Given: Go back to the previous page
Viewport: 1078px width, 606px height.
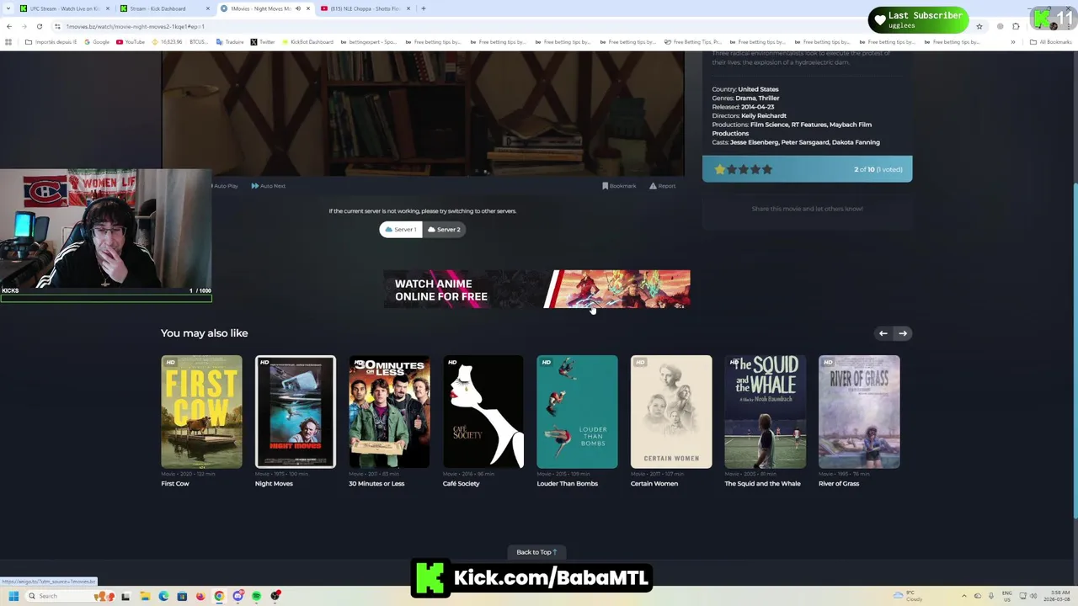Looking at the screenshot, I should pos(9,26).
